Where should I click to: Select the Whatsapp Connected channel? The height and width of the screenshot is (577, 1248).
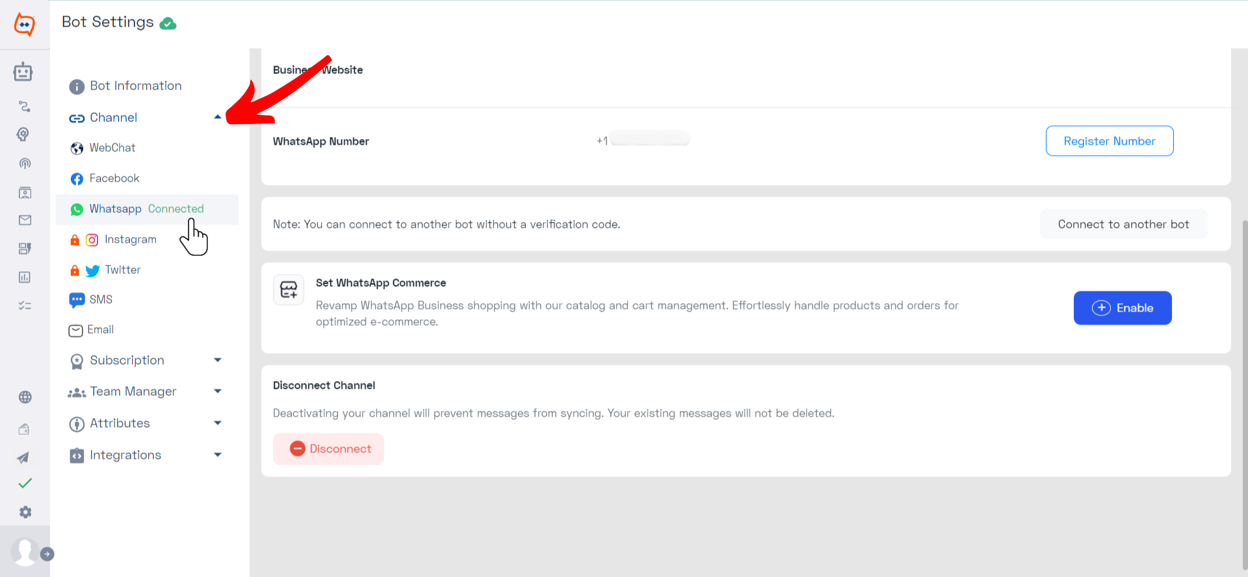click(x=147, y=209)
